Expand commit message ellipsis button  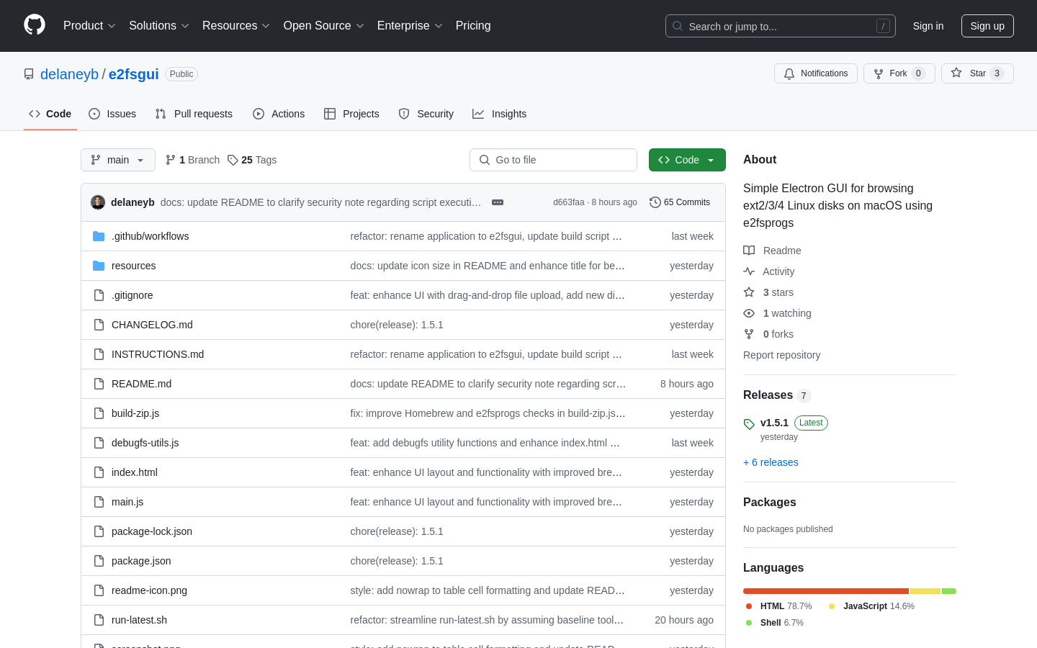coord(498,202)
